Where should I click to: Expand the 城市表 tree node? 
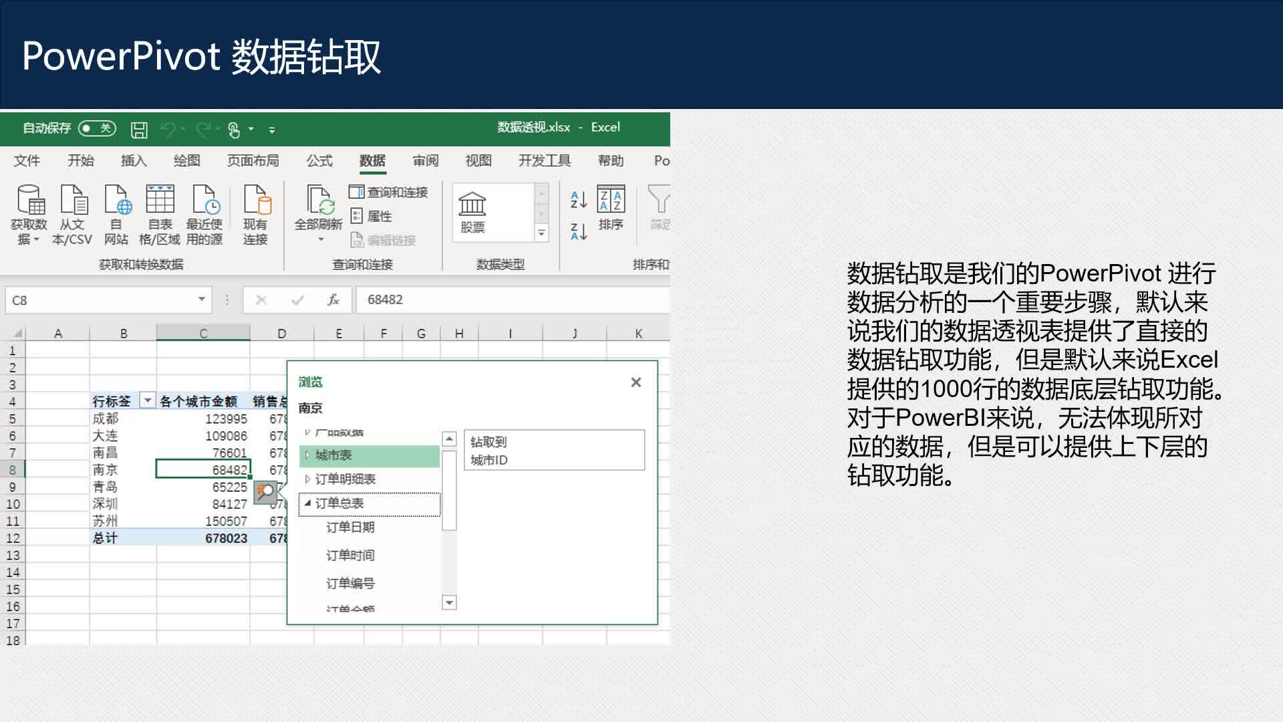click(x=307, y=455)
